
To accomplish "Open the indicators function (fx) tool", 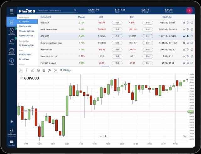I will [x=49, y=70].
